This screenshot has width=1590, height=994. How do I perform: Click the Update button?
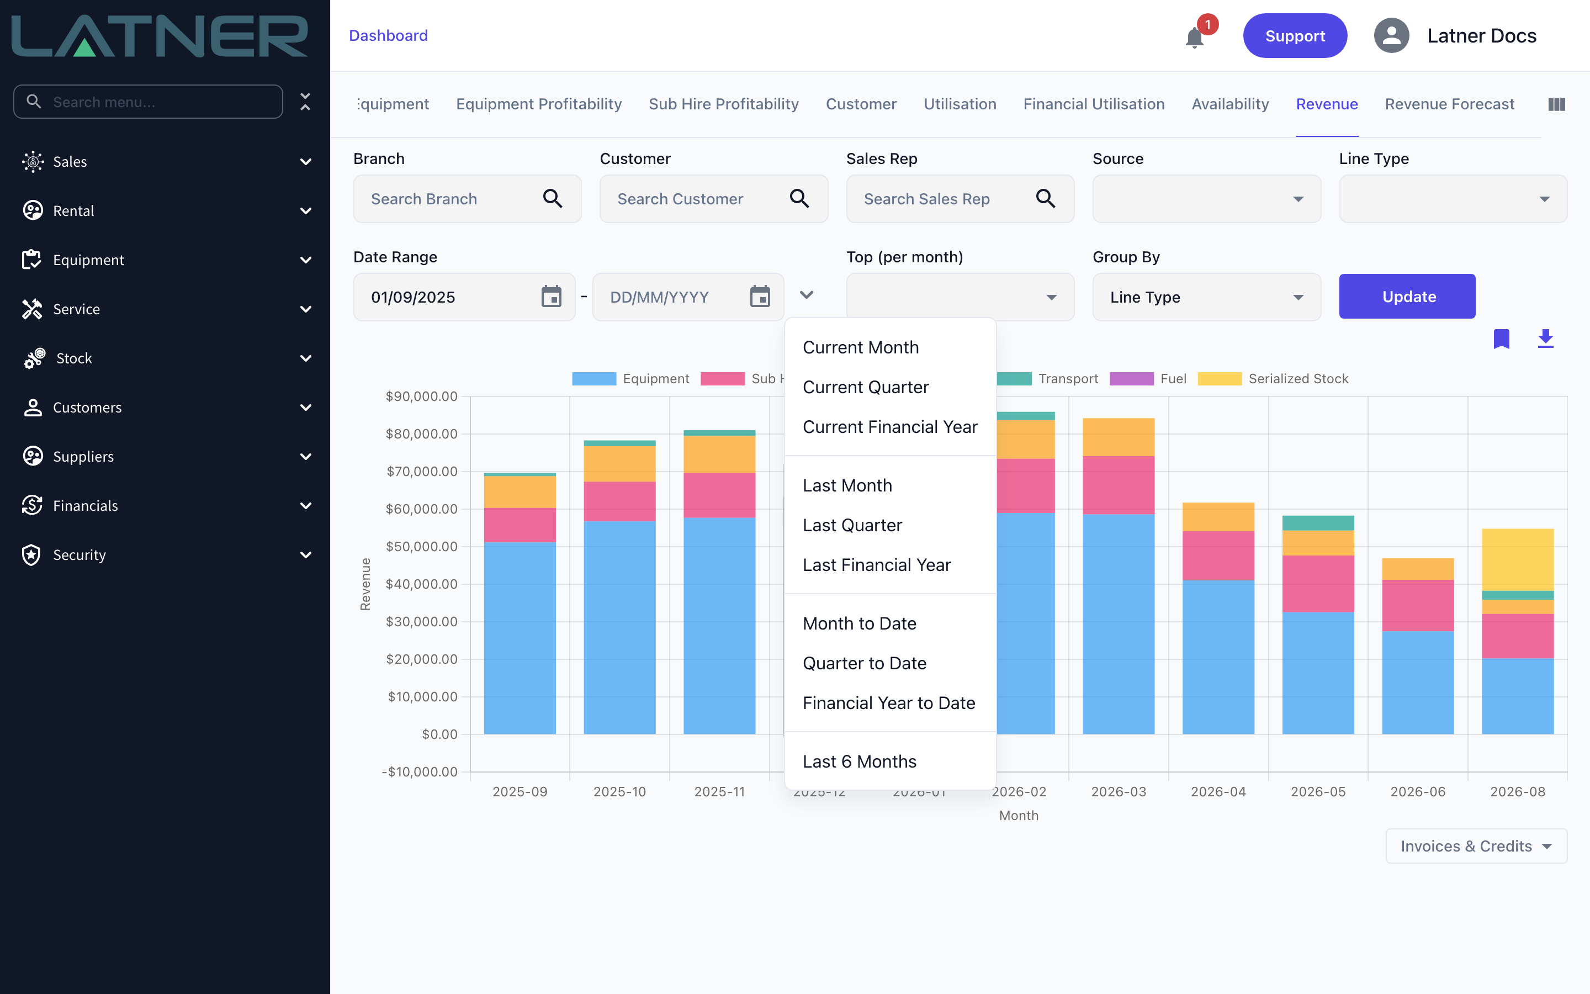pos(1407,297)
